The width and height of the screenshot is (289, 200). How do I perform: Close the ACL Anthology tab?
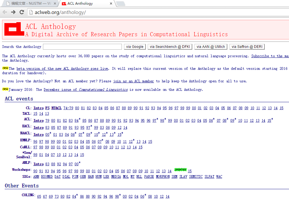[x=111, y=4]
